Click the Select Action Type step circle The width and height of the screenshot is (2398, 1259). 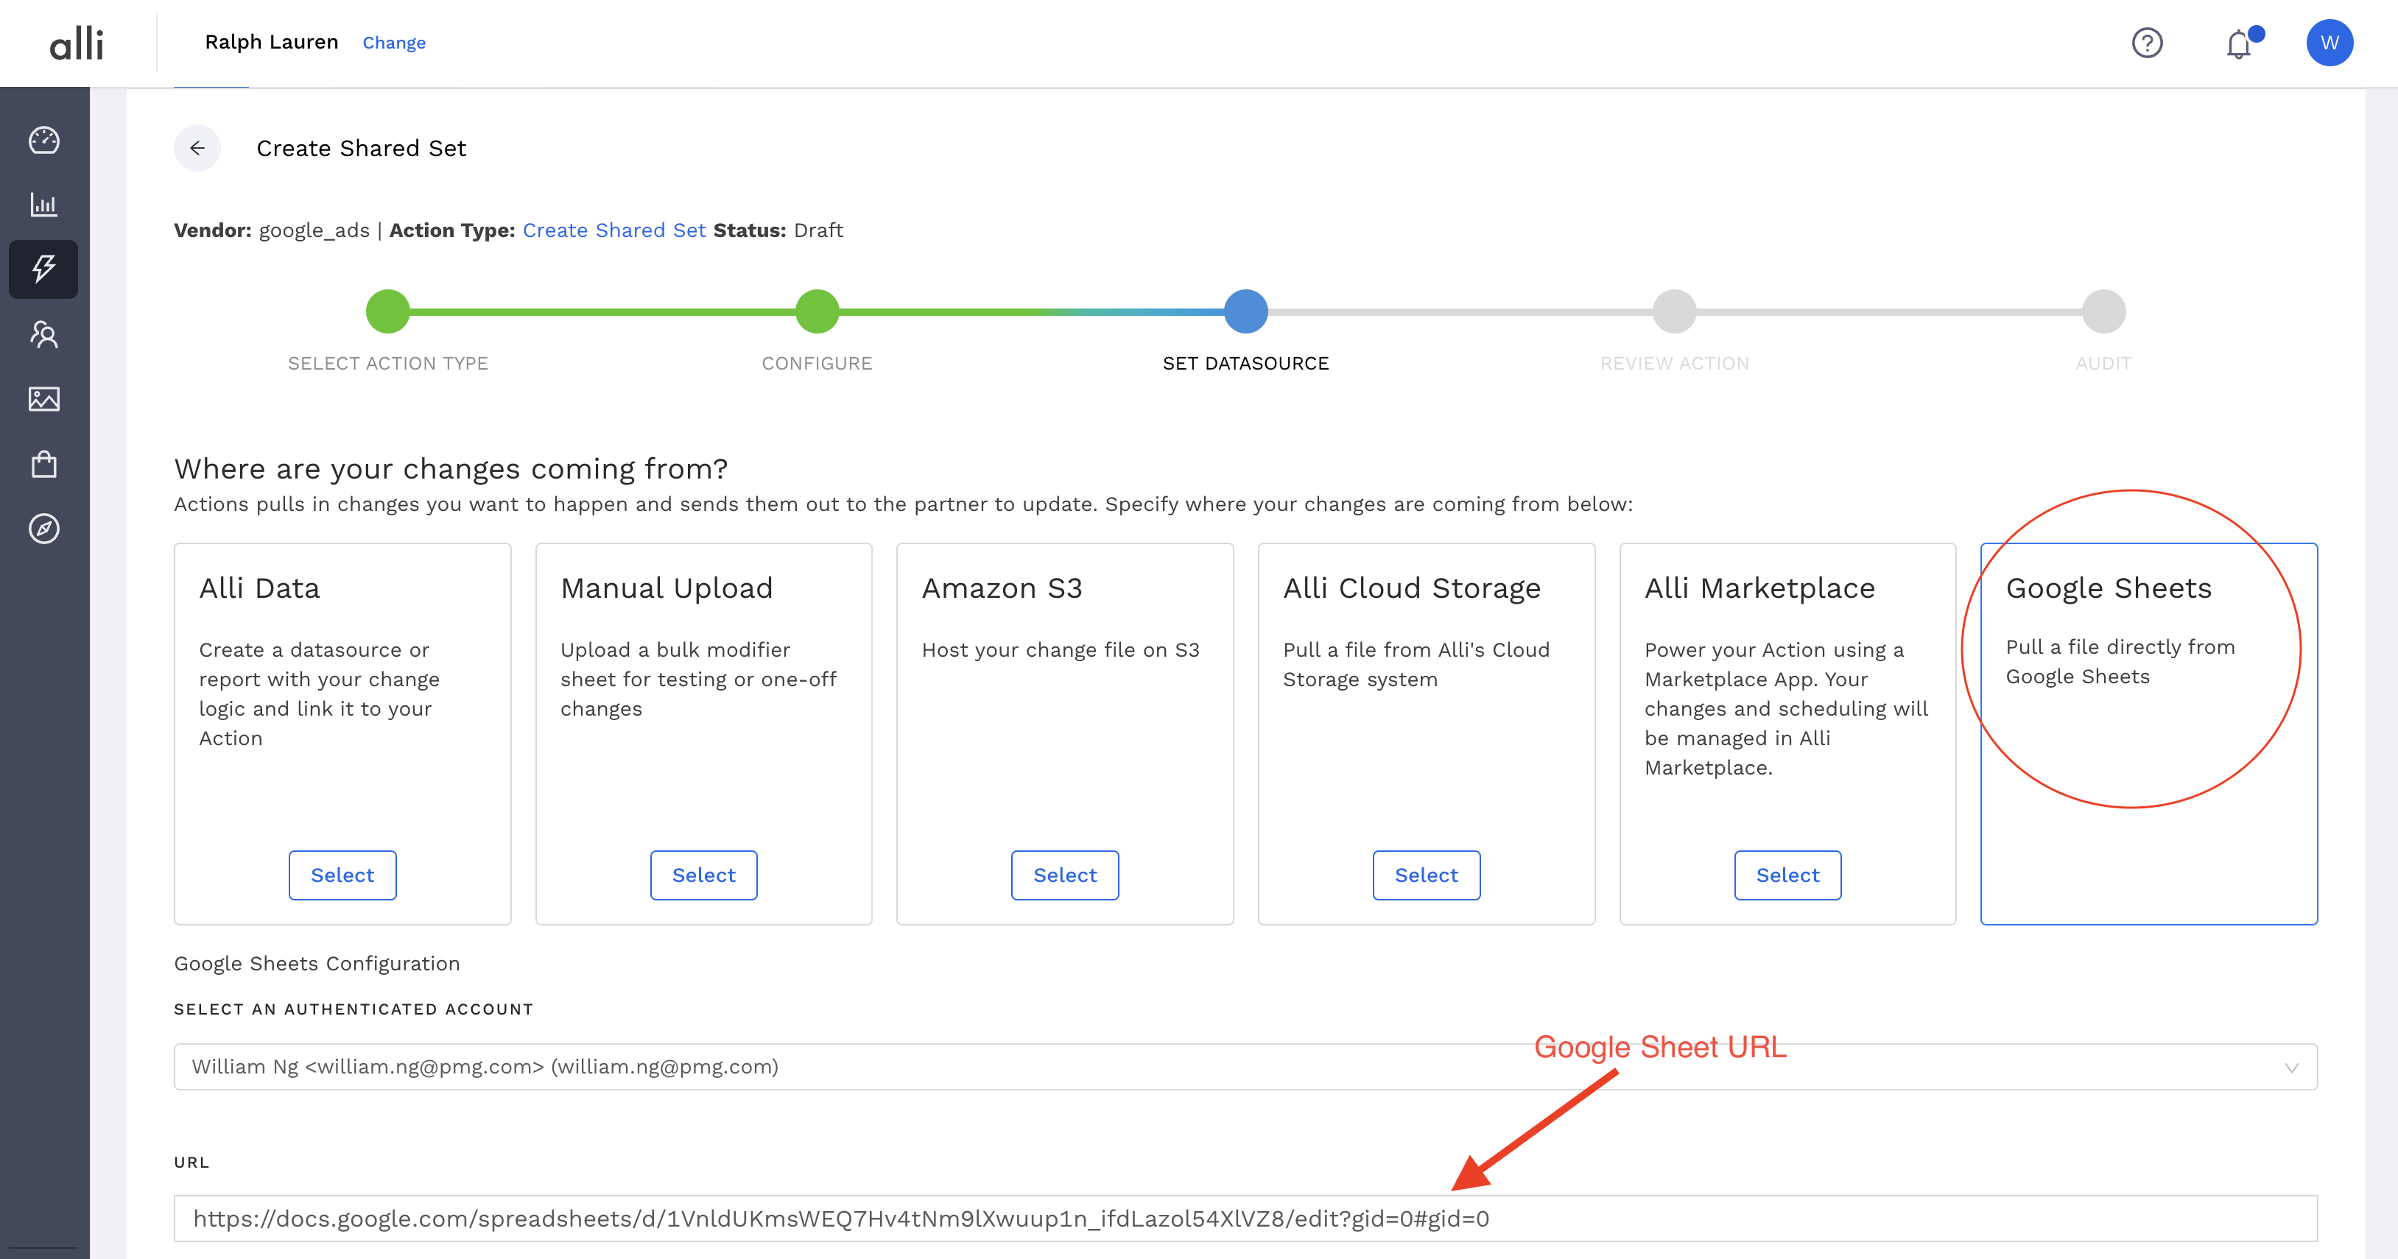pyautogui.click(x=387, y=311)
